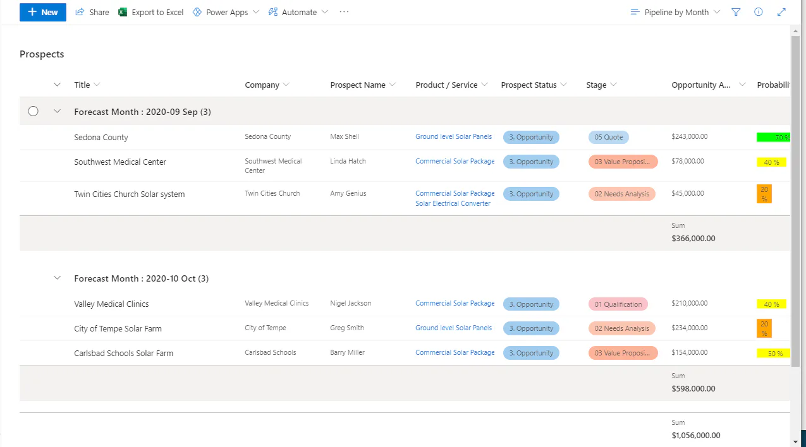Screen dimensions: 806x447
Task: Click the view lines icon beside Pipeline by Month
Action: [x=635, y=12]
